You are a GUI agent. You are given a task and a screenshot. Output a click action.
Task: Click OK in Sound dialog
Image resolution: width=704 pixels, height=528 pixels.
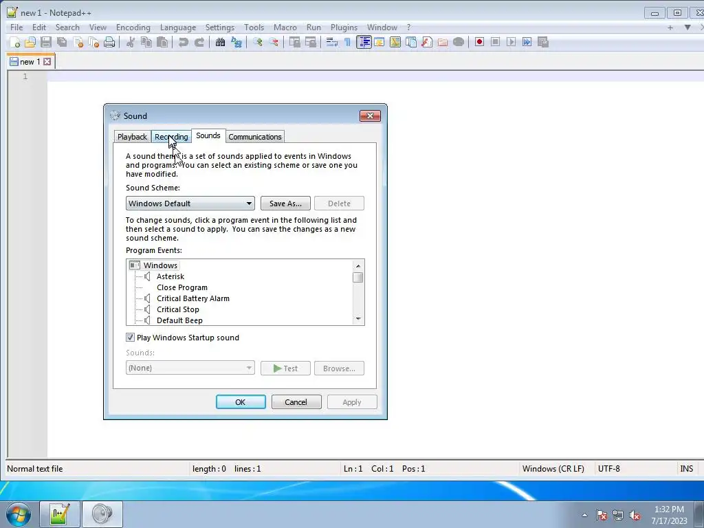tap(241, 401)
